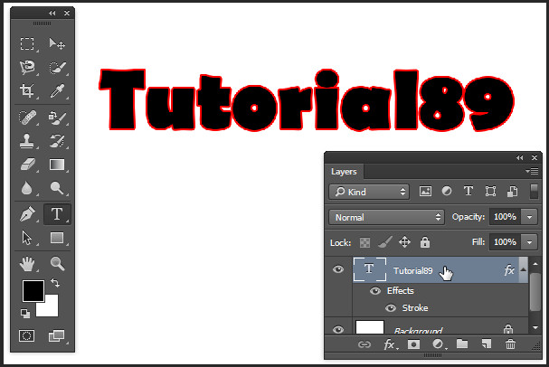
Task: Create a new layer
Action: tap(487, 344)
